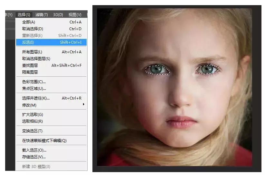Select 所有图层(L) menu entry
This screenshot has height=175, width=265.
click(52, 52)
